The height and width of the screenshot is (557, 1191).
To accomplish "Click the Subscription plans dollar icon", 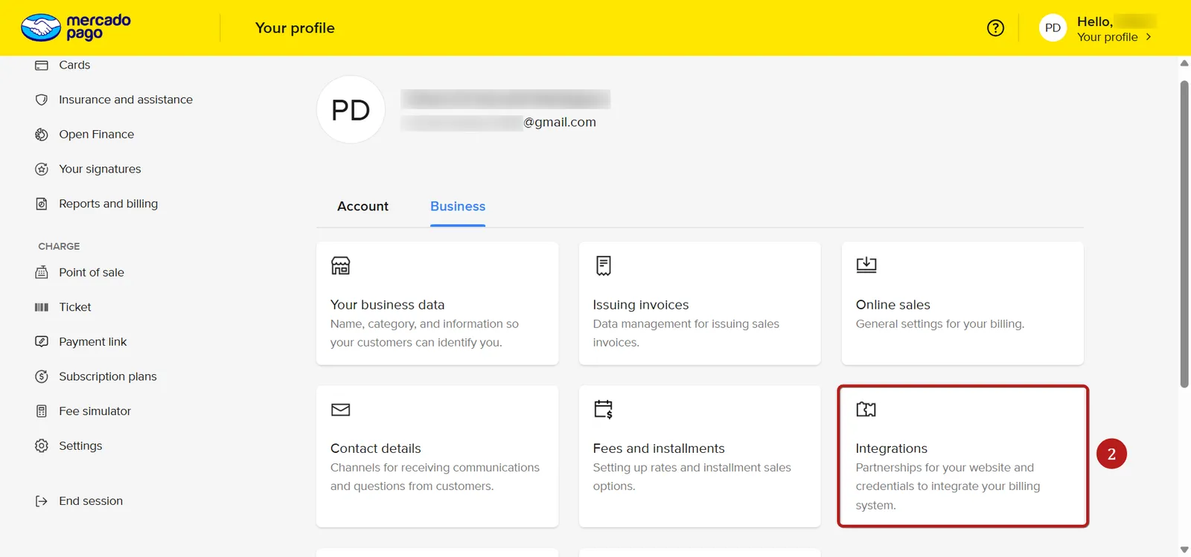I will pyautogui.click(x=42, y=376).
